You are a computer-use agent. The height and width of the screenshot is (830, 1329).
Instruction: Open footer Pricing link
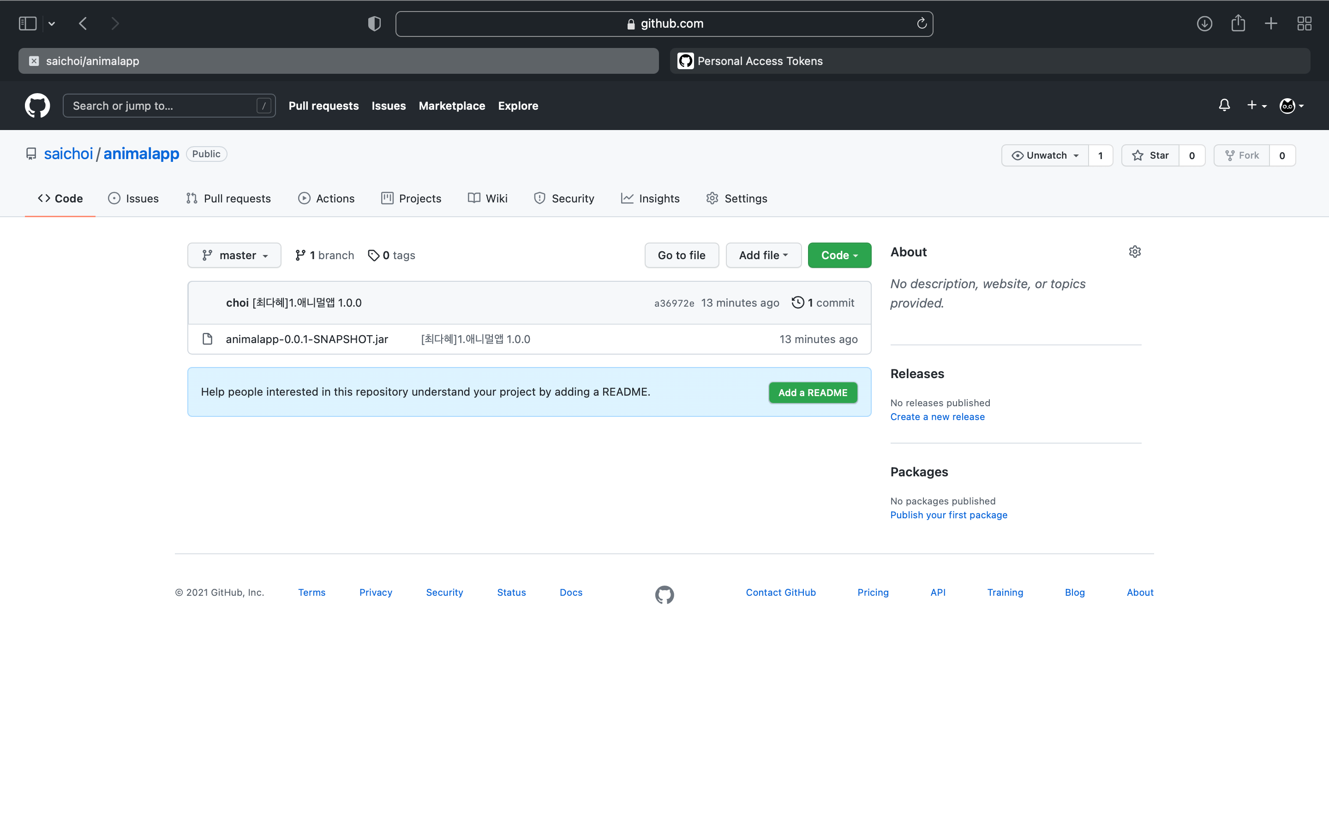click(873, 593)
